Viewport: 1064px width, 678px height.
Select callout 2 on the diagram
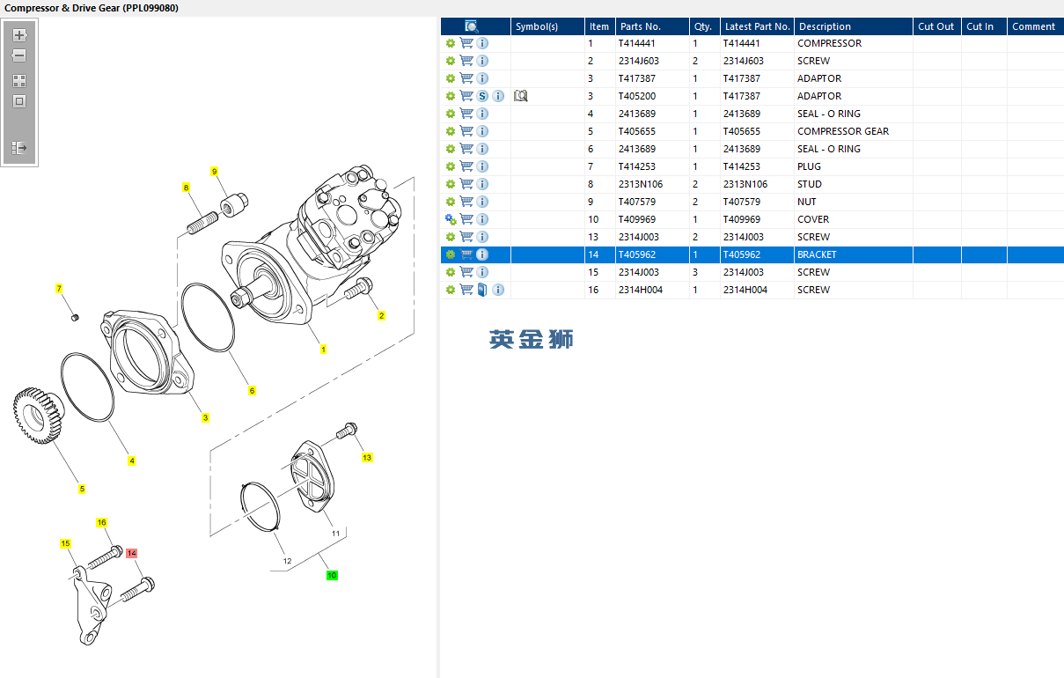[381, 315]
